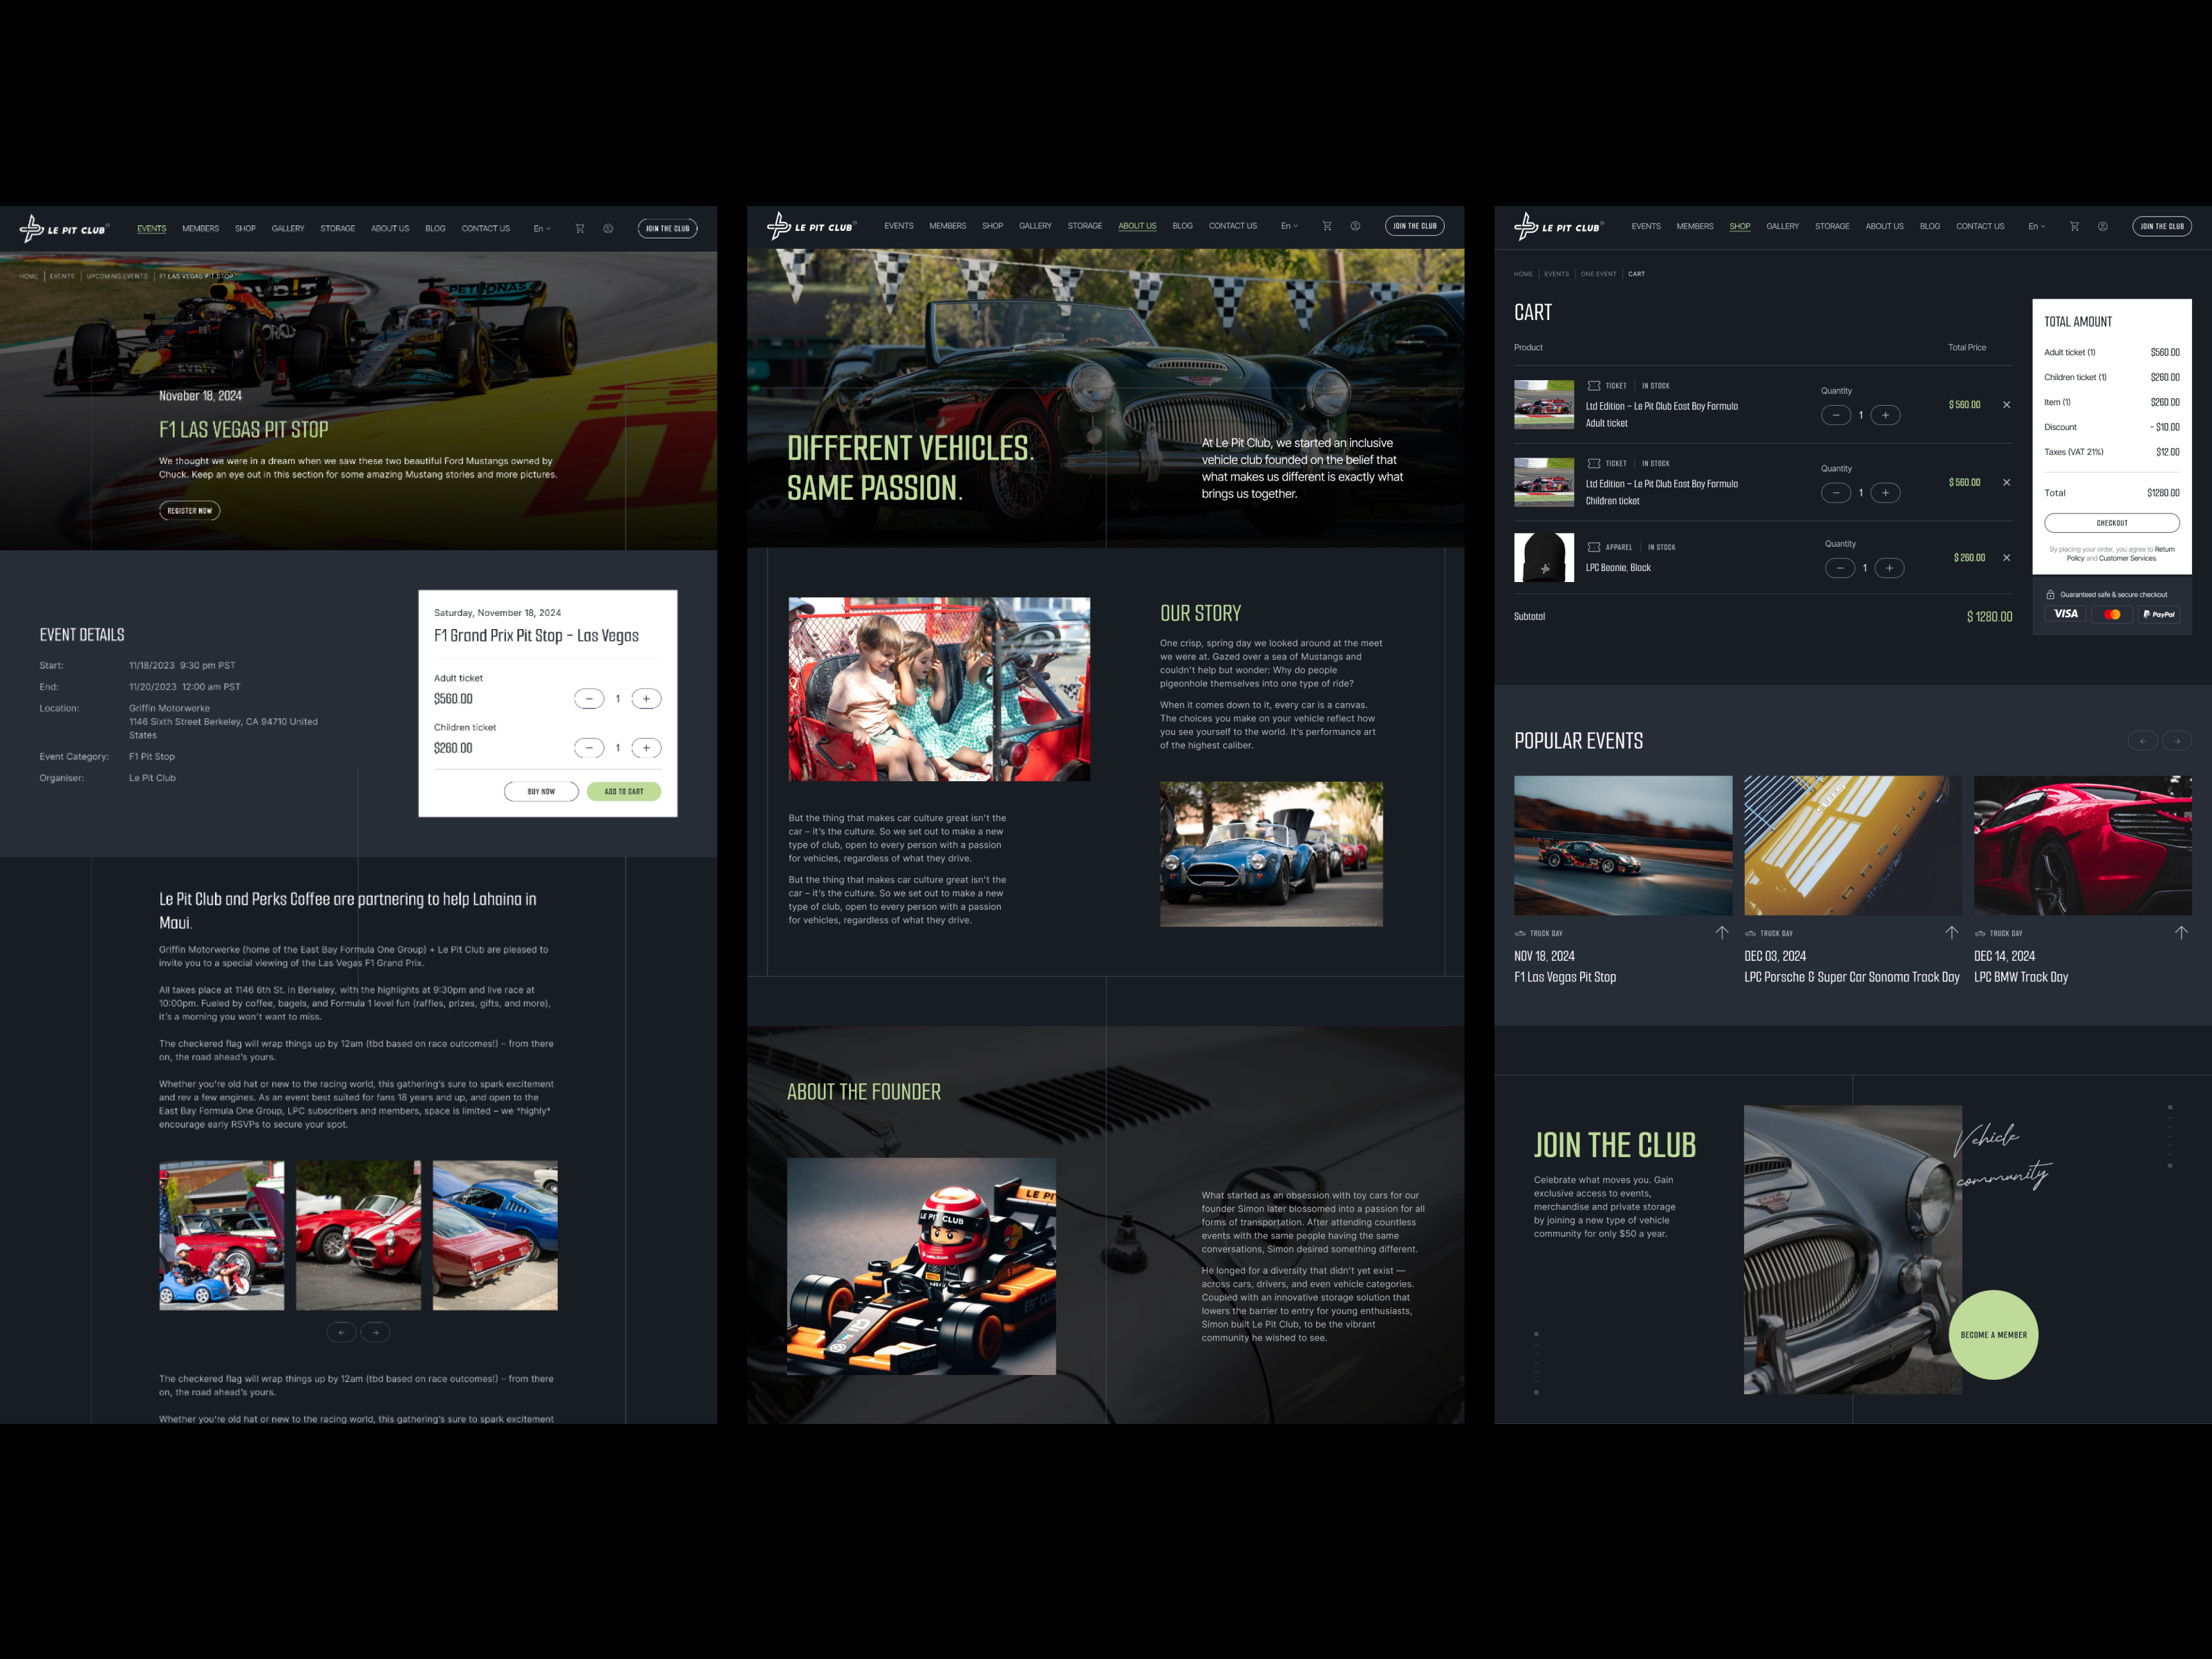This screenshot has height=1659, width=2212.
Task: Click the REGISTER NOW button
Action: (x=190, y=511)
